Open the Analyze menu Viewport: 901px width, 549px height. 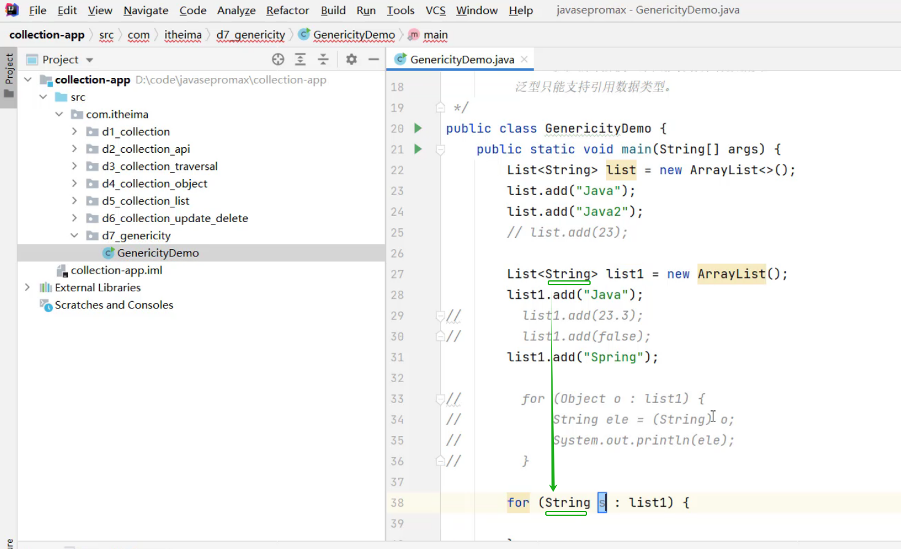coord(236,10)
